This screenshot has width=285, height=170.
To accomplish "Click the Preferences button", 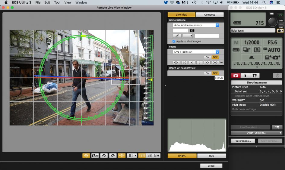I will click(x=243, y=141).
